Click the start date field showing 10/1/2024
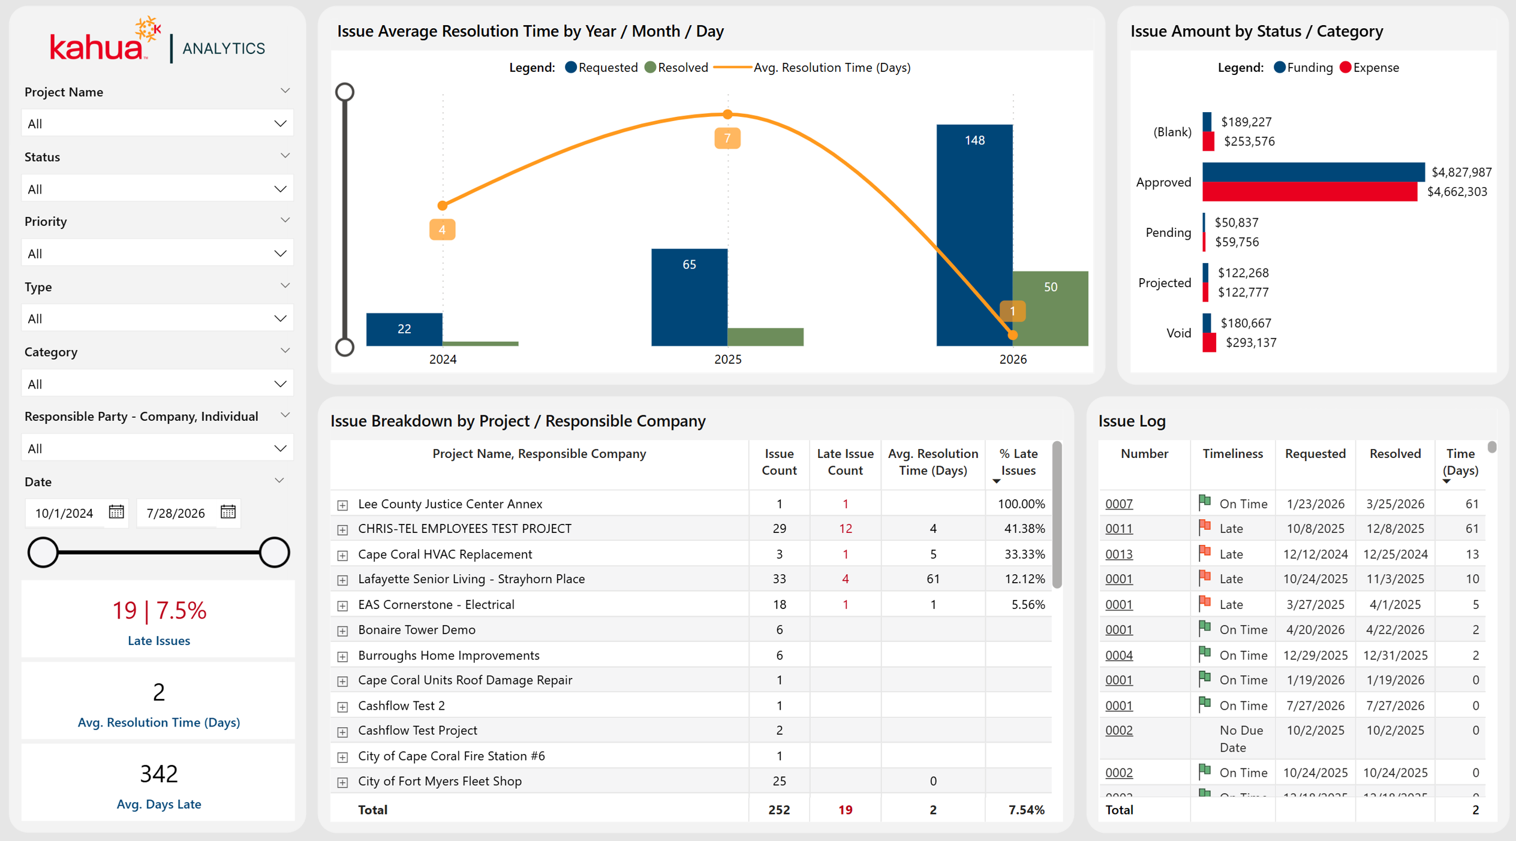Viewport: 1516px width, 841px height. point(65,513)
